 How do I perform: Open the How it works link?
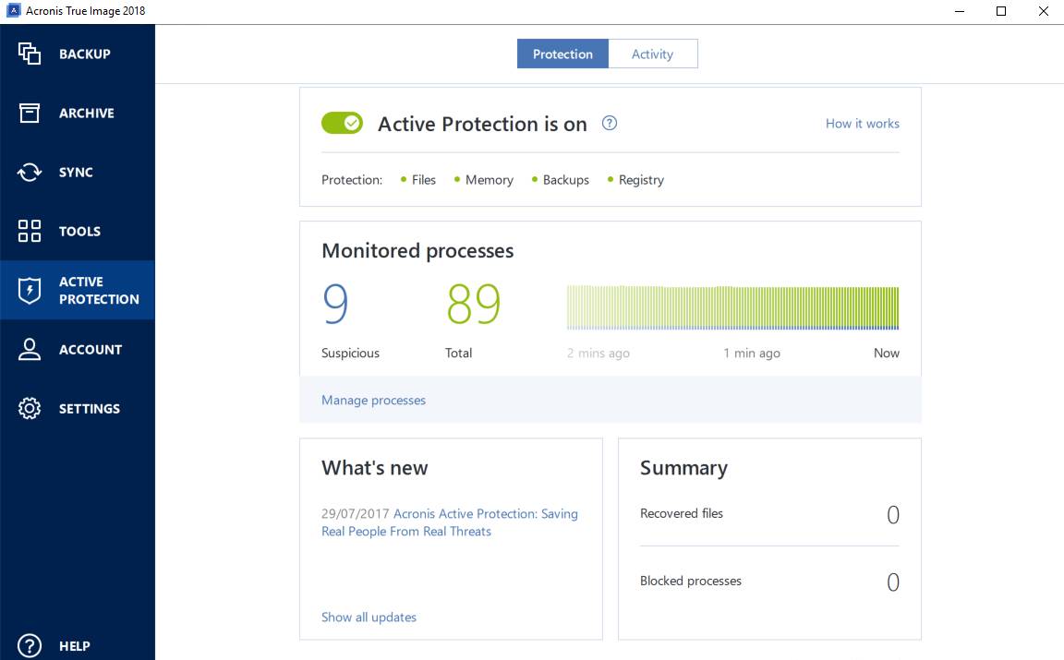(x=862, y=123)
